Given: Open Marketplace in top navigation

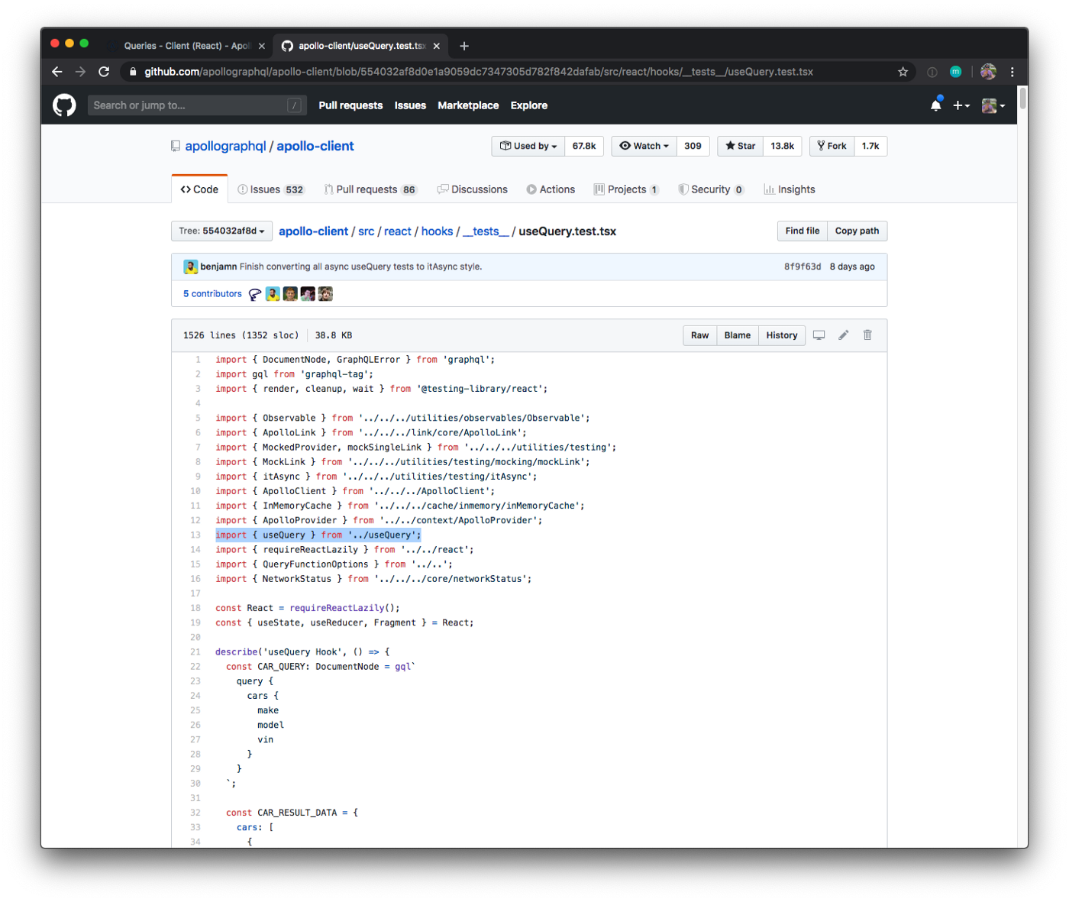Looking at the screenshot, I should 468,105.
